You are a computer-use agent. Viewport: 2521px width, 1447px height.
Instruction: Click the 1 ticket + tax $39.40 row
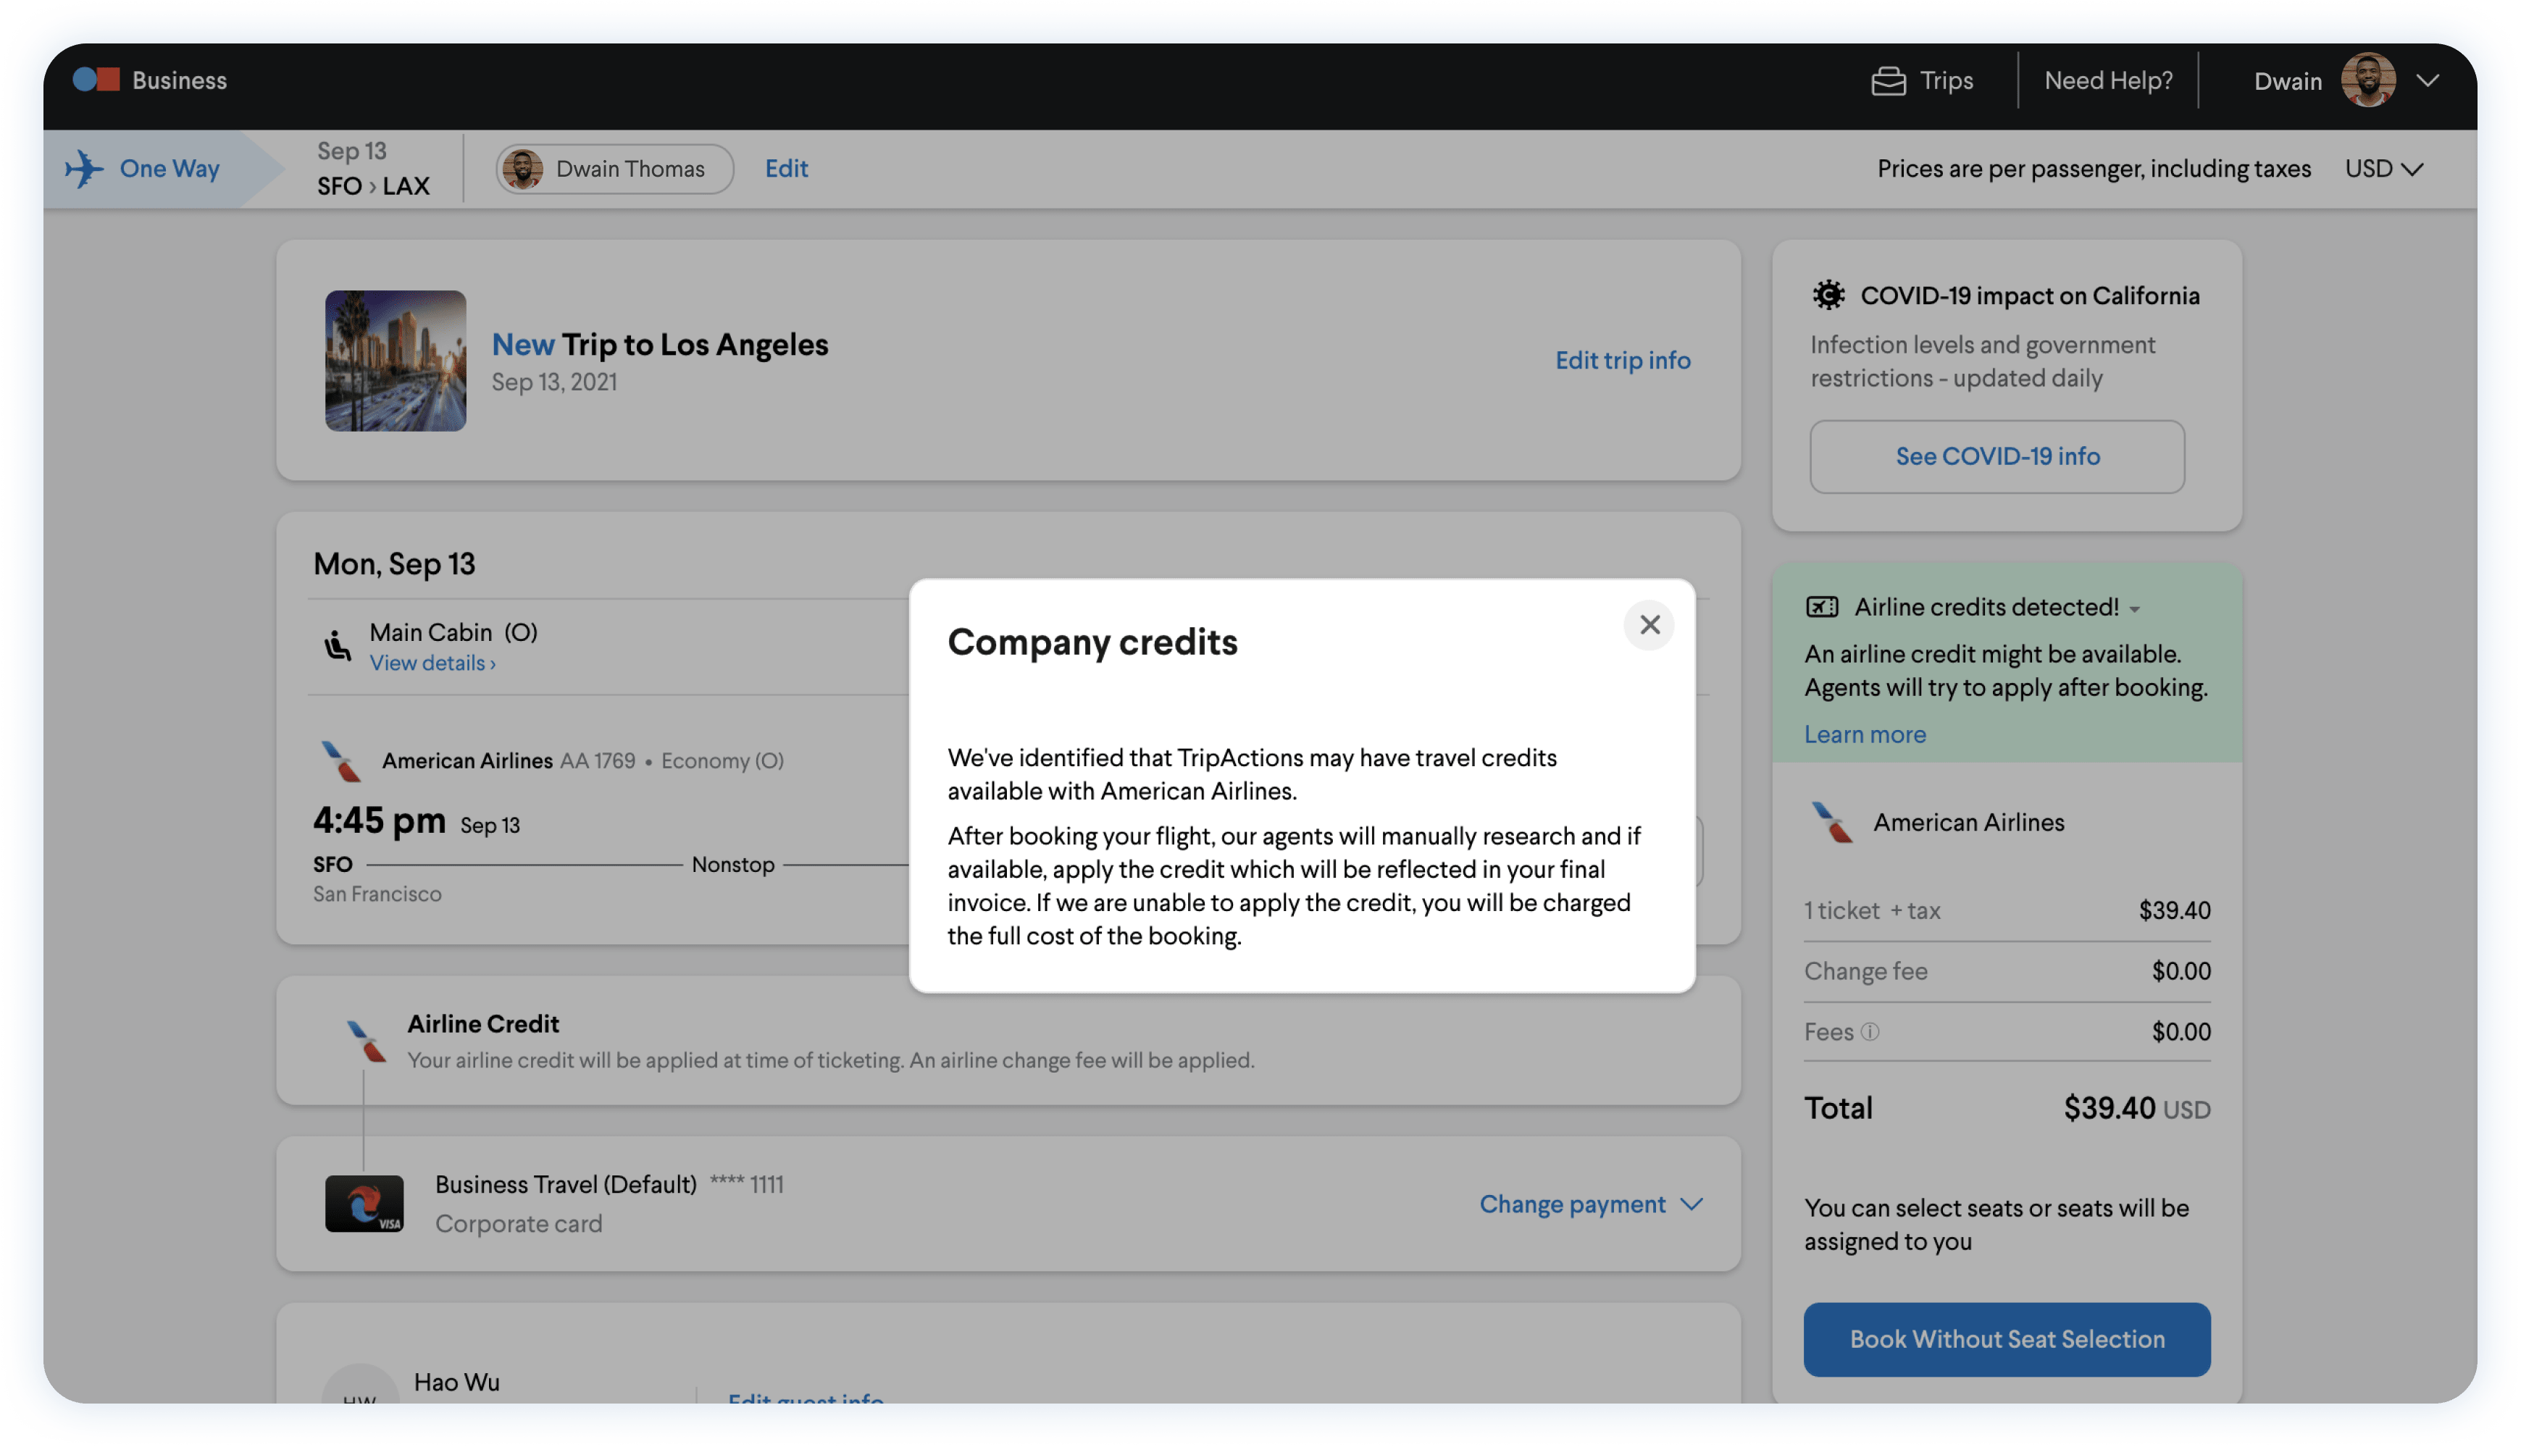2007,910
